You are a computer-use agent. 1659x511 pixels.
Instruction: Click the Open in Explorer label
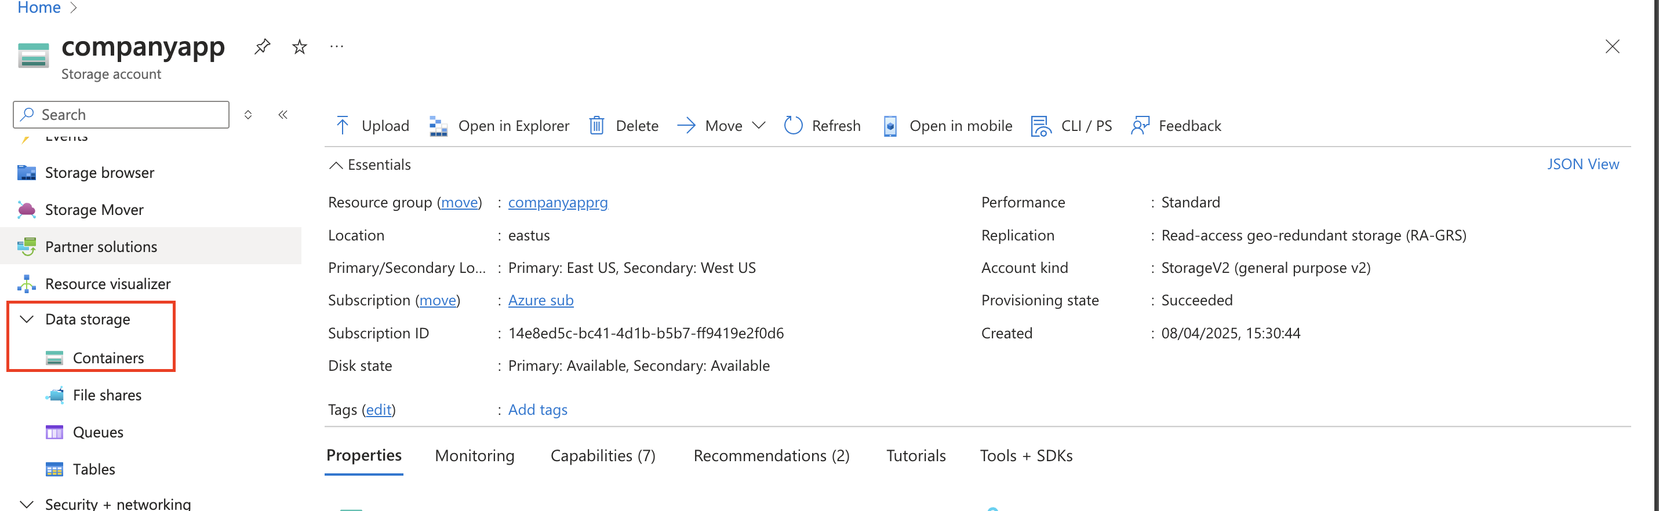pyautogui.click(x=513, y=126)
